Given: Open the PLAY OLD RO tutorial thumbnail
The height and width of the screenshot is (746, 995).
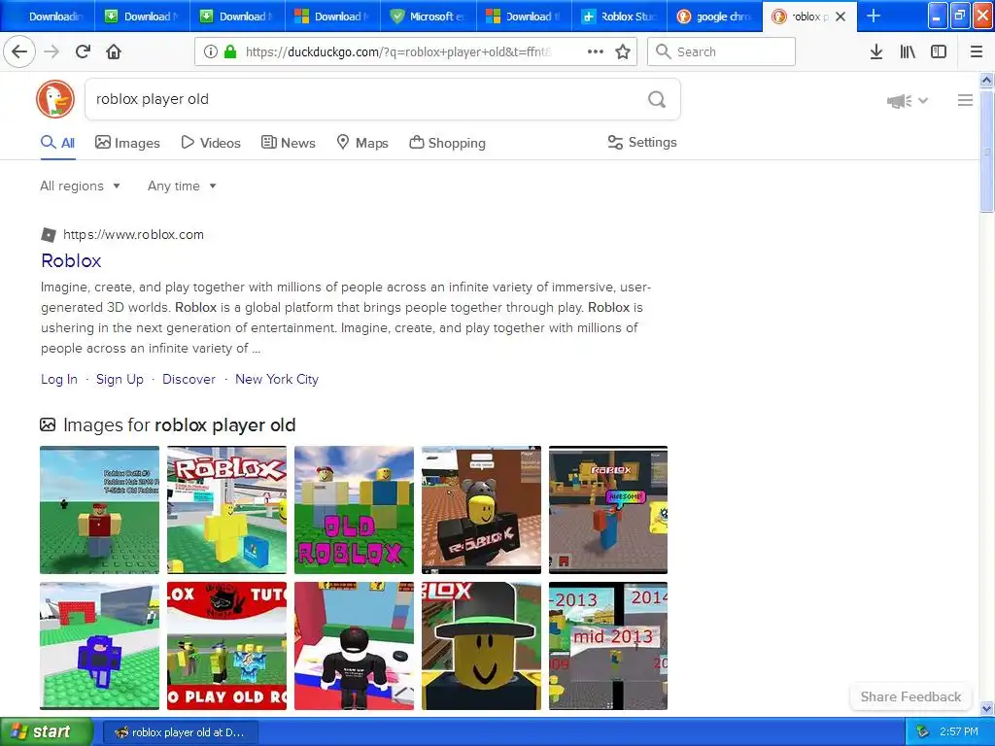Looking at the screenshot, I should (x=226, y=646).
